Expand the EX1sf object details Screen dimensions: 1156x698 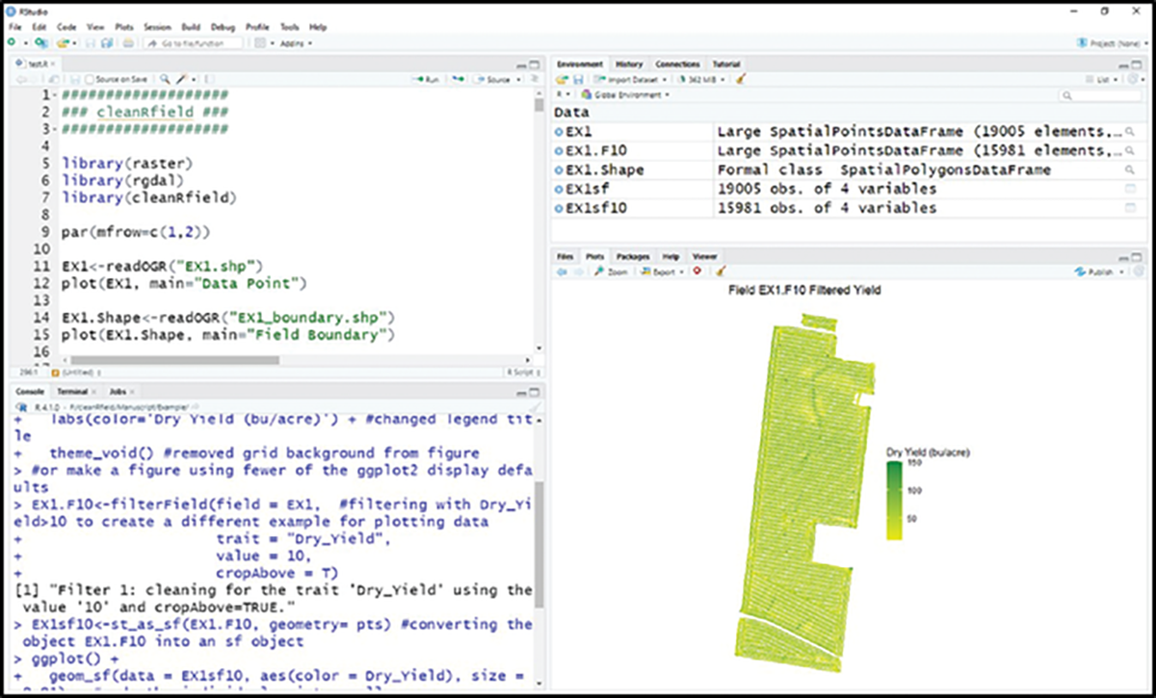[x=559, y=190]
